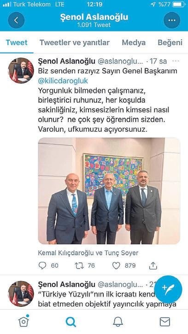Tap the tagged names Kemal Kılıçdaroğlu ve Tunç Soyer
The height and width of the screenshot is (334, 188).
point(88,253)
